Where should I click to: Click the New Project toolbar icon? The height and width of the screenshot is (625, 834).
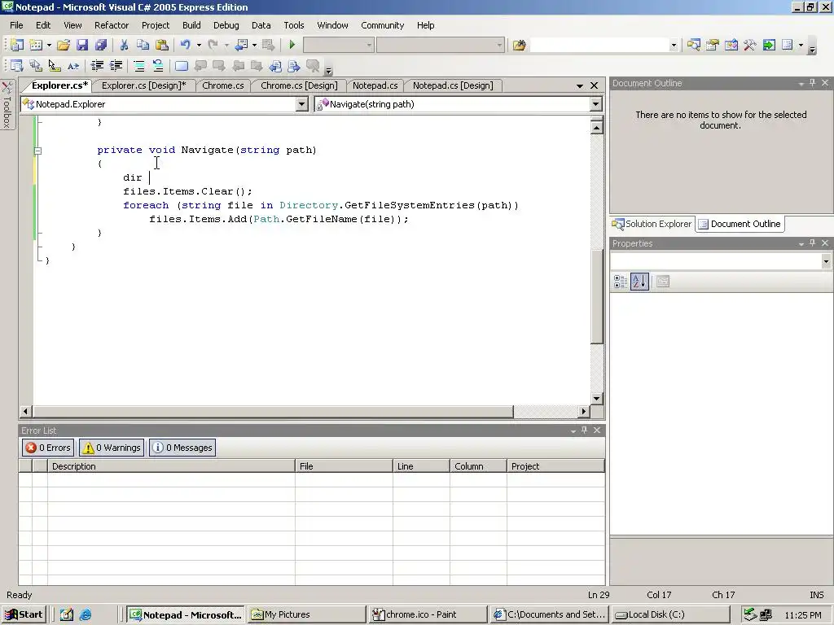pos(17,46)
